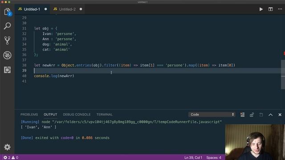Click the 'console' word on line 40

[41, 76]
